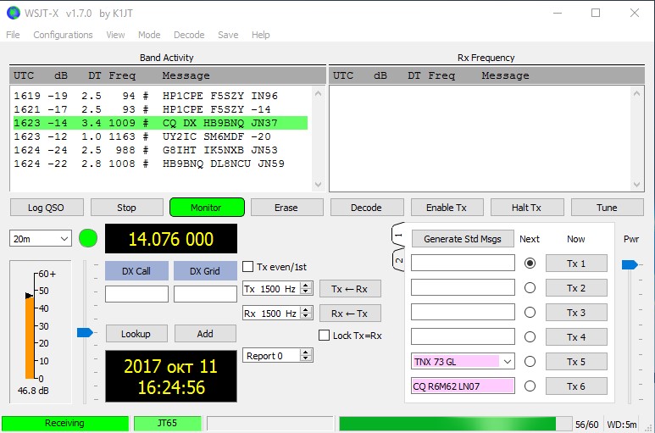Open the Save menu
The image size is (655, 433).
[228, 35]
